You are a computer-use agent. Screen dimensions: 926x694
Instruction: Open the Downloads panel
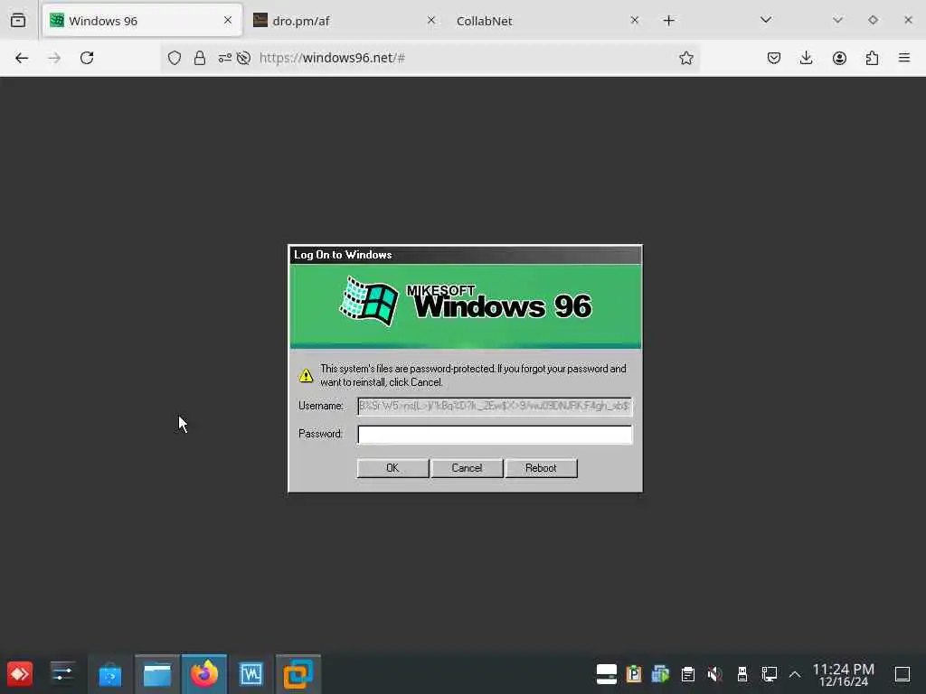pyautogui.click(x=806, y=58)
